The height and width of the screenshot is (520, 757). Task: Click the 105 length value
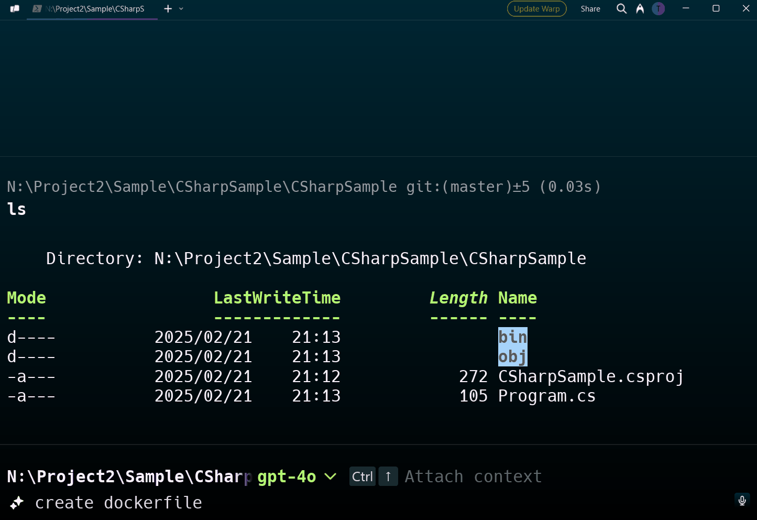pos(474,396)
